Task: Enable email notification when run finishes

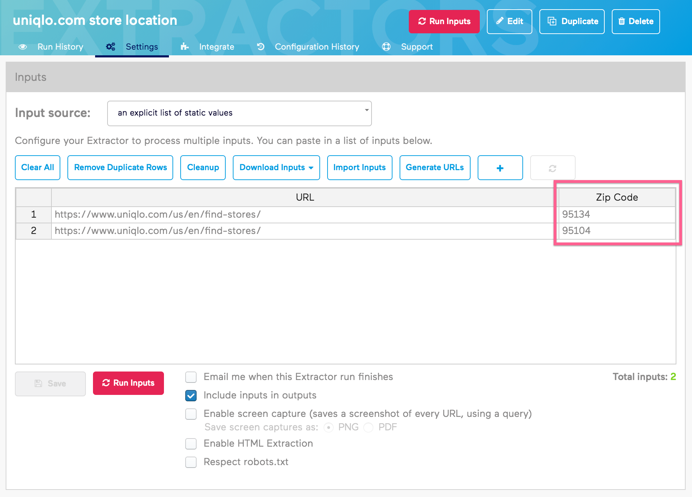Action: [x=191, y=377]
